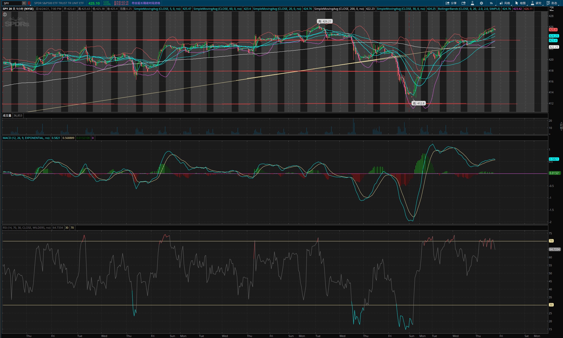Click the 426.21 high price bubble
Viewport: 563px width, 338px height.
tap(325, 21)
